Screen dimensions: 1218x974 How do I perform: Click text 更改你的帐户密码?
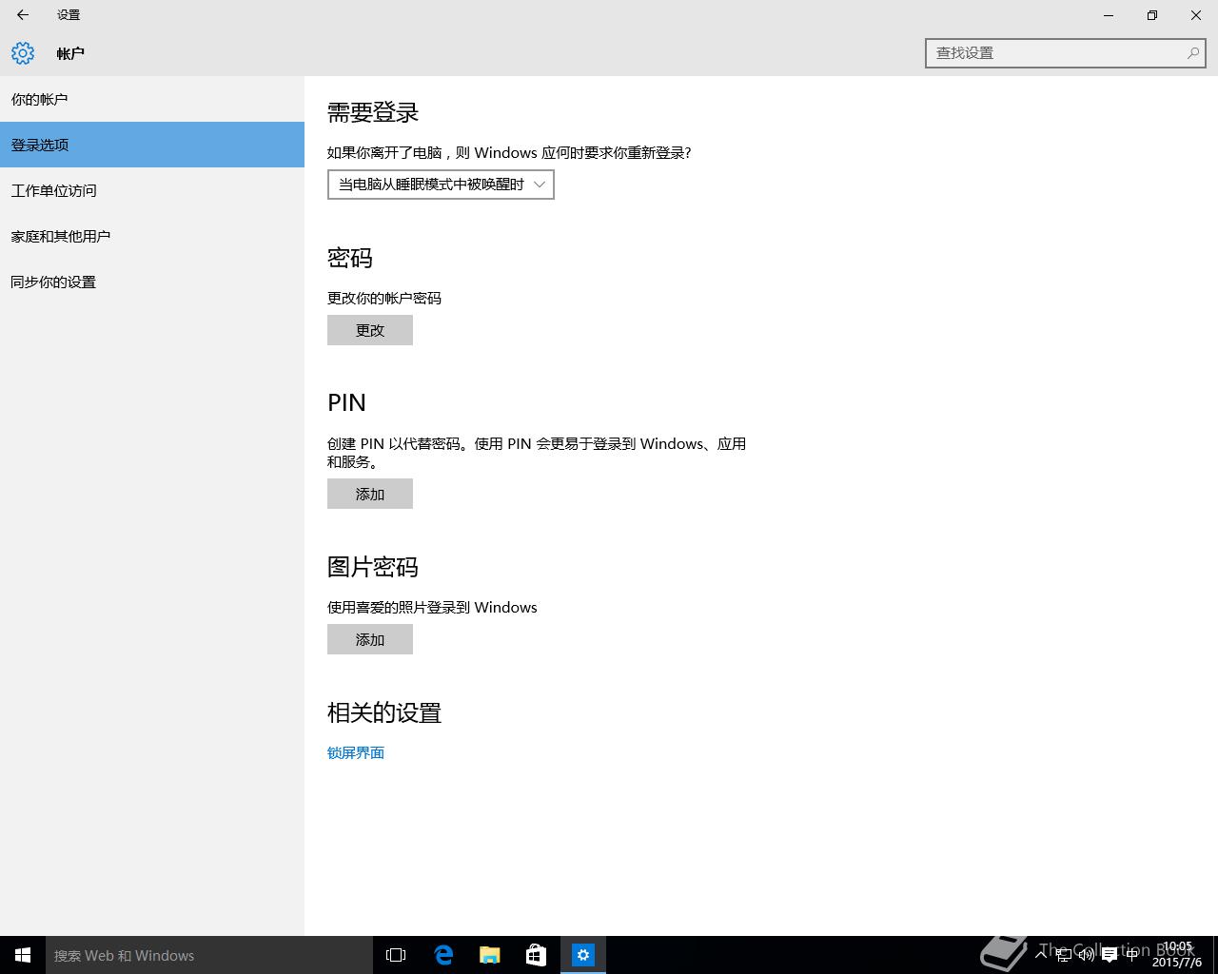(384, 298)
